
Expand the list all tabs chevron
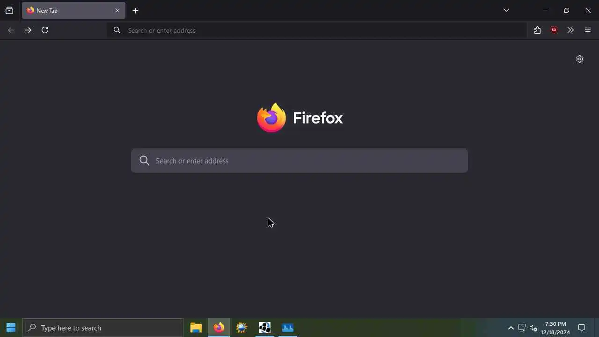coord(506,10)
